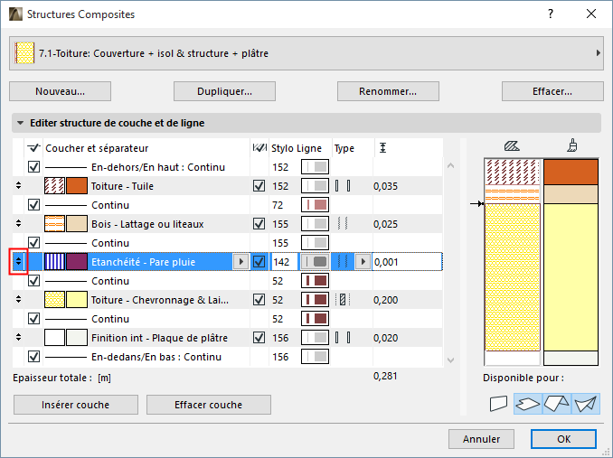Screen dimensions: 613x458
Task: Select Finition int - Plaque de plâtre name
Action: 159,338
